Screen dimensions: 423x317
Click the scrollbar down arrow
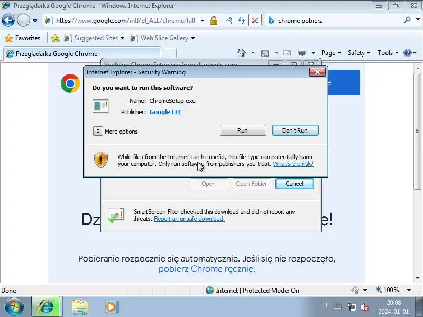tap(418, 278)
